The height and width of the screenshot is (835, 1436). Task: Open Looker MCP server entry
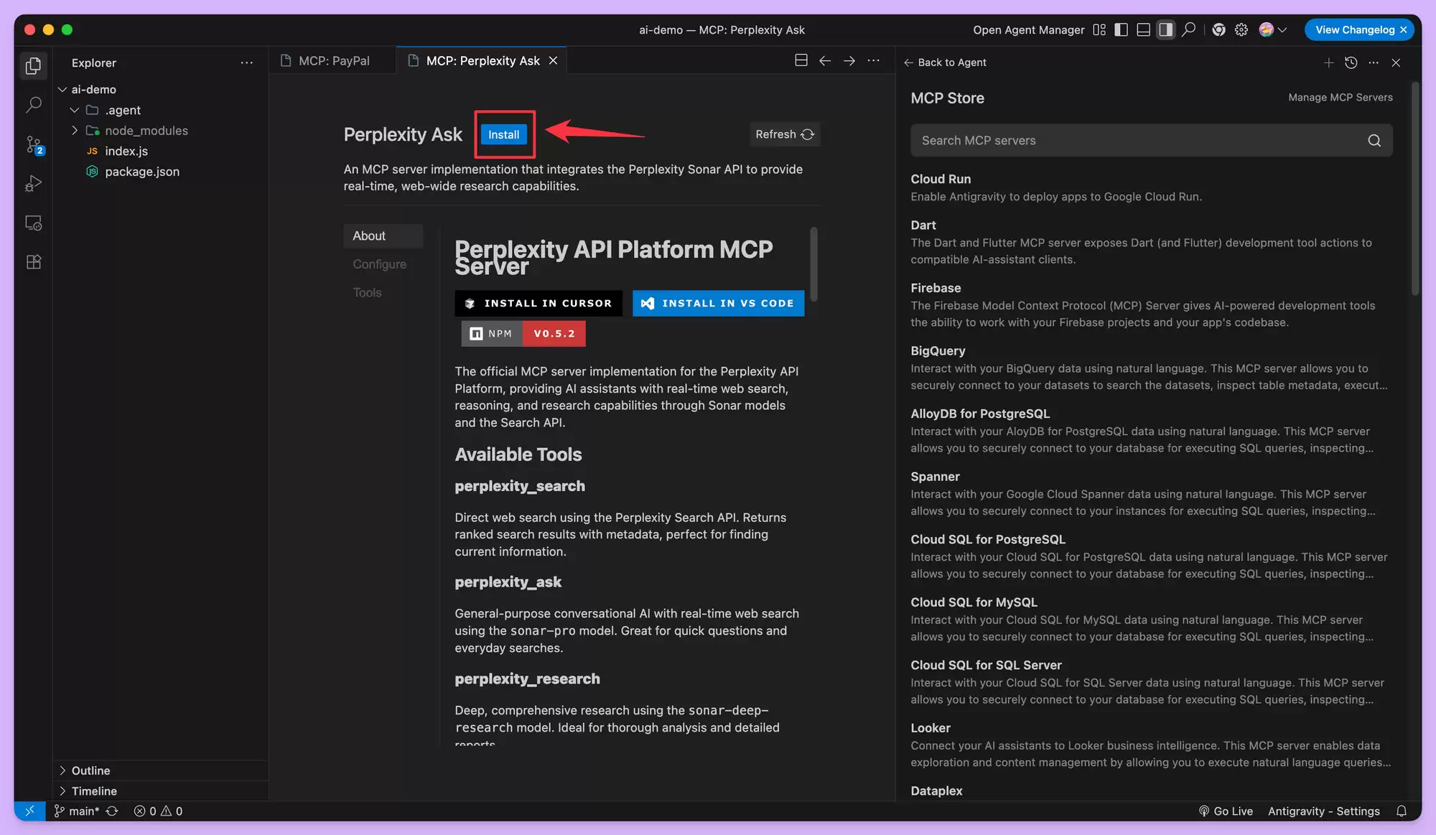click(1151, 745)
